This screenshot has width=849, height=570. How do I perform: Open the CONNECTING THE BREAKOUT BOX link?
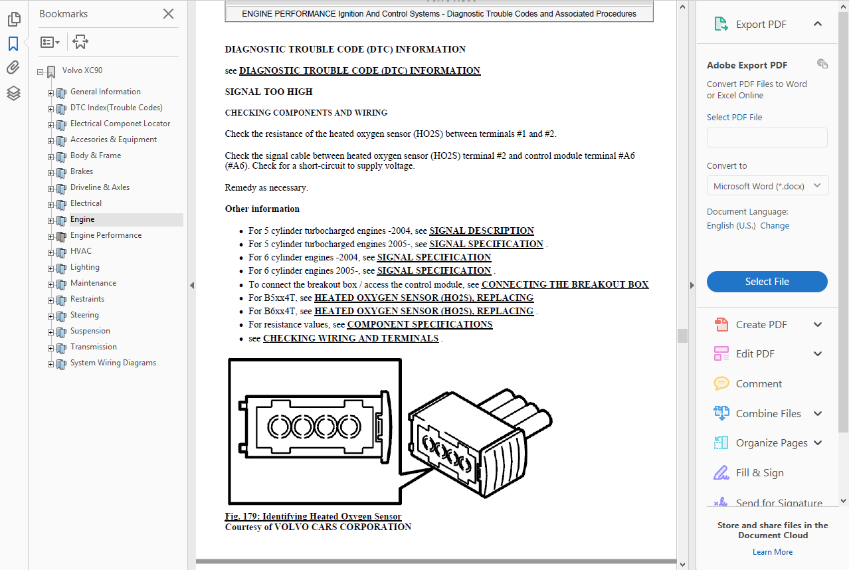(x=565, y=284)
